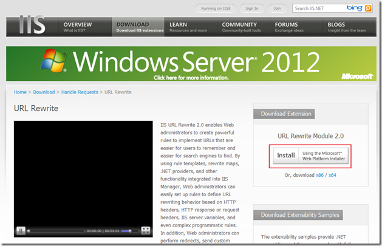
Task: Click the Microsoft logo on banner
Action: point(357,77)
